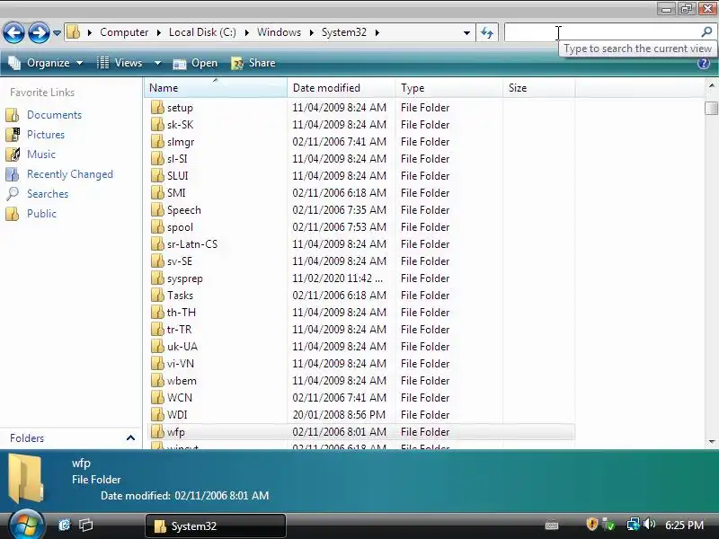The height and width of the screenshot is (539, 719).
Task: Select the WDI folder row
Action: (360, 415)
